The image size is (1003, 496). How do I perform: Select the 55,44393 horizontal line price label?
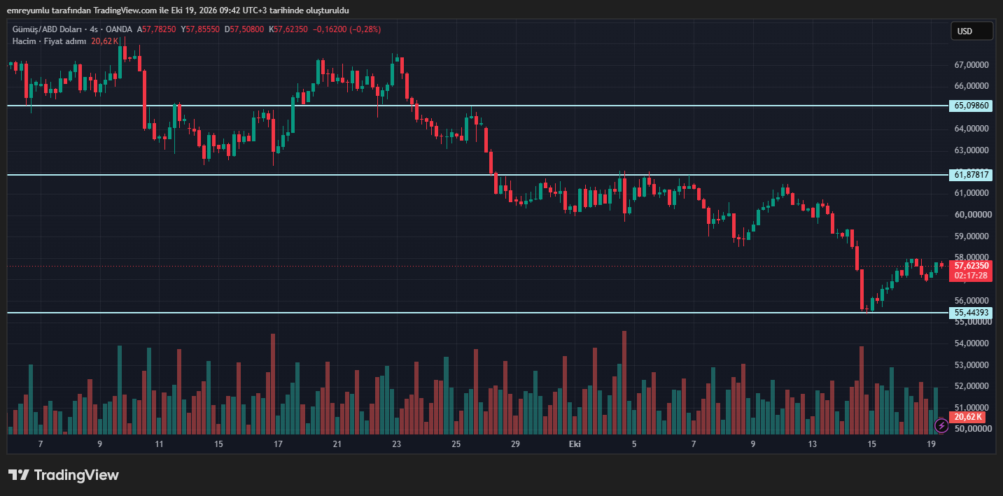(x=972, y=313)
